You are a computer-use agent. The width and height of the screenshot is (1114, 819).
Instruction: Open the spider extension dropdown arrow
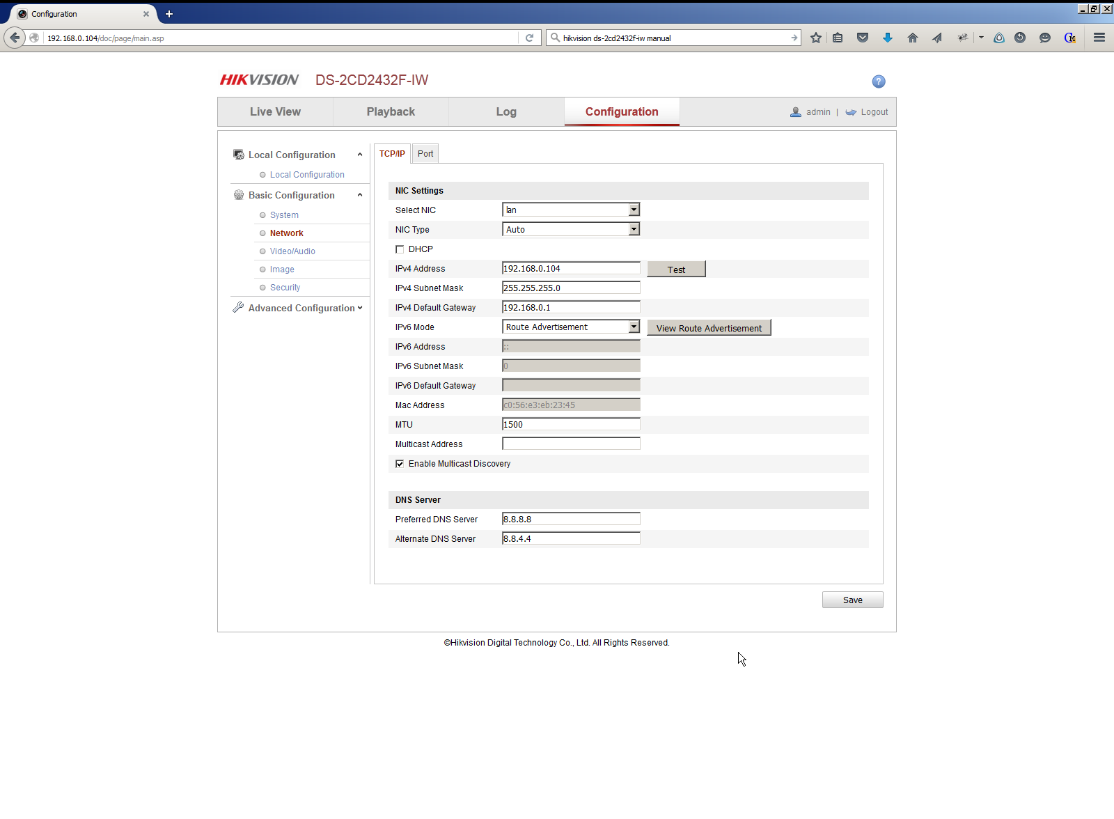click(981, 38)
